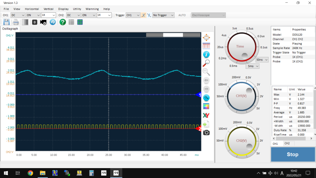This screenshot has width=316, height=178.
Task: Click the CH2 red level marker 2
Action: click(199, 129)
